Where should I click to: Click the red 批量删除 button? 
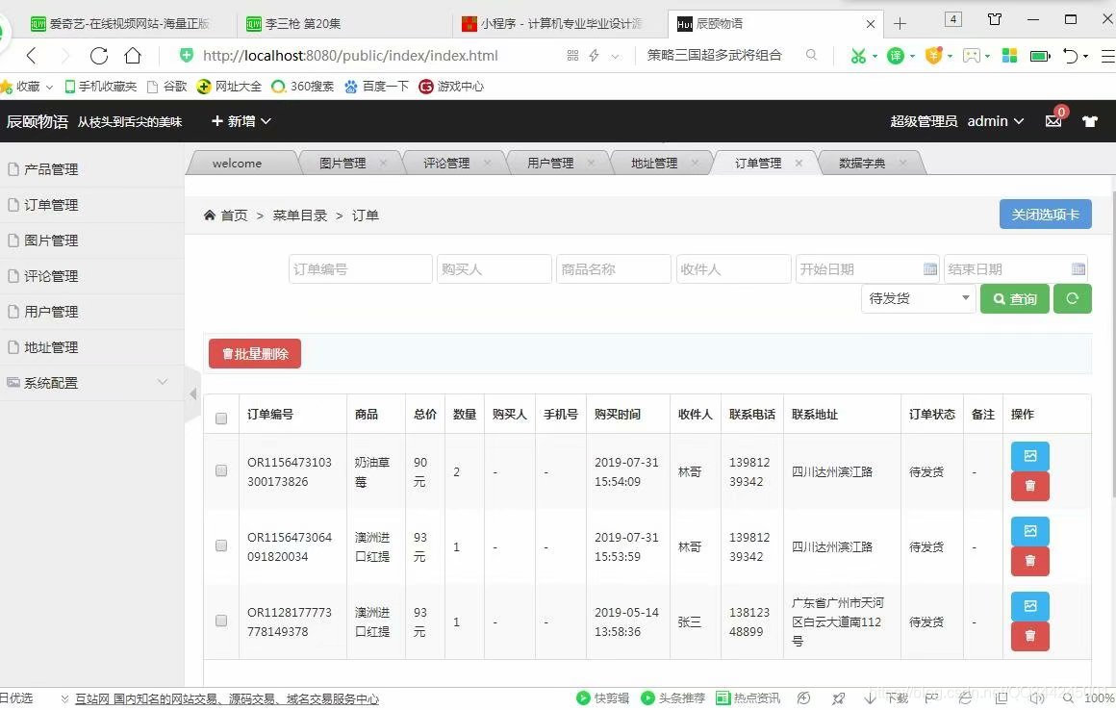click(255, 354)
